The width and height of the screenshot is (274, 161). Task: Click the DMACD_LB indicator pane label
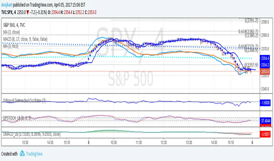pos(32,134)
